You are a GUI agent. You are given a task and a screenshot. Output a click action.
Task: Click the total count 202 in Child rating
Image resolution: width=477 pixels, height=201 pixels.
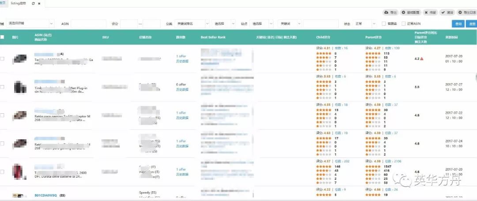point(342,161)
